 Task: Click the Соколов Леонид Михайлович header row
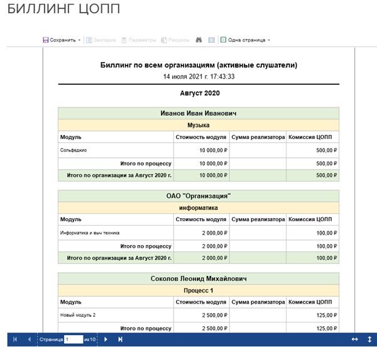(x=199, y=278)
